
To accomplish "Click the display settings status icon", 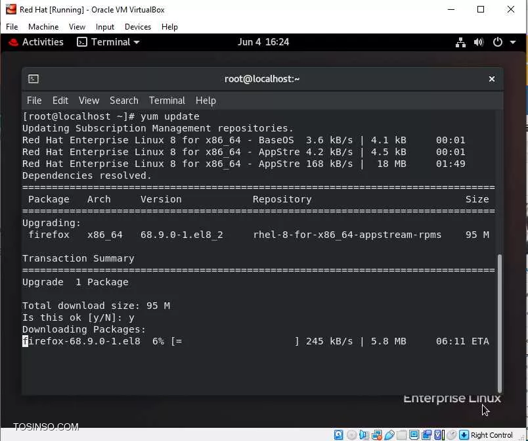I will pyautogui.click(x=414, y=435).
